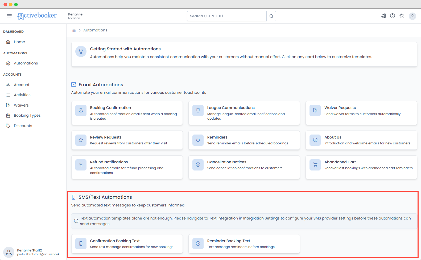Viewport: 421px width, 260px height.
Task: Follow the Text Integration in Integration Settings link
Action: (x=244, y=218)
